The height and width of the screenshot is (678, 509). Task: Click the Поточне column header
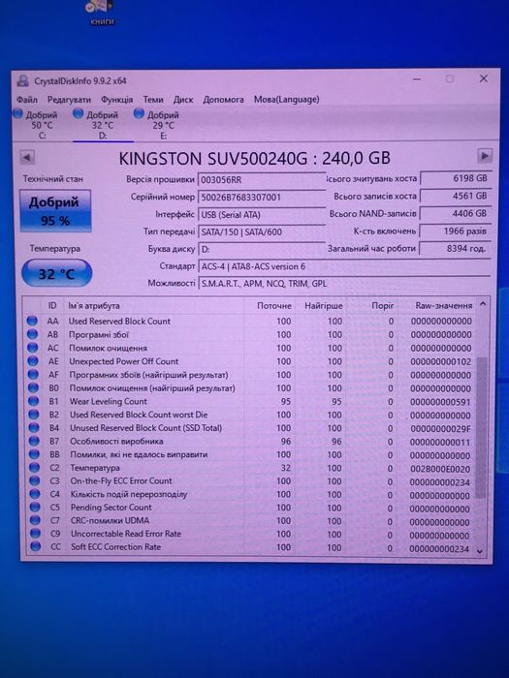pyautogui.click(x=270, y=306)
